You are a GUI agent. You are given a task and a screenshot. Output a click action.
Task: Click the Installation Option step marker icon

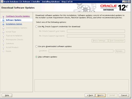(x=3, y=24)
